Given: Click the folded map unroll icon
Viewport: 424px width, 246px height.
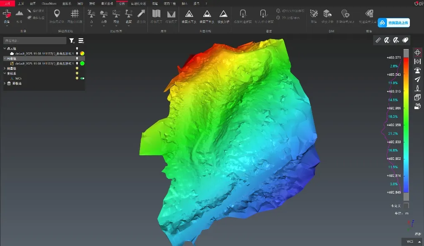Looking at the screenshot, I should [156, 13].
